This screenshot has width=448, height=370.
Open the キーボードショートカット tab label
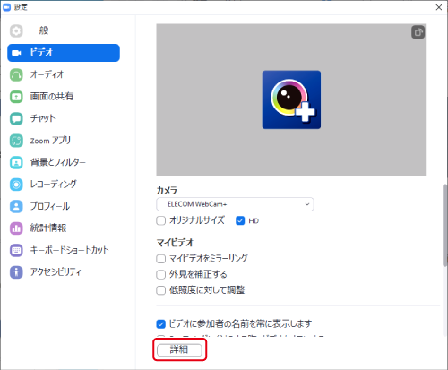[69, 250]
